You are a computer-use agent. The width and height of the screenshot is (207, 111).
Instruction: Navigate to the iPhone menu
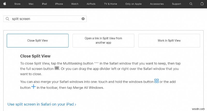coord(59,4)
